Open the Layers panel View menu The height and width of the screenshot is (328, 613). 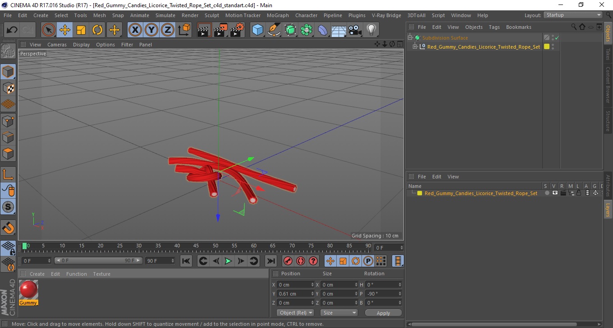coord(453,177)
